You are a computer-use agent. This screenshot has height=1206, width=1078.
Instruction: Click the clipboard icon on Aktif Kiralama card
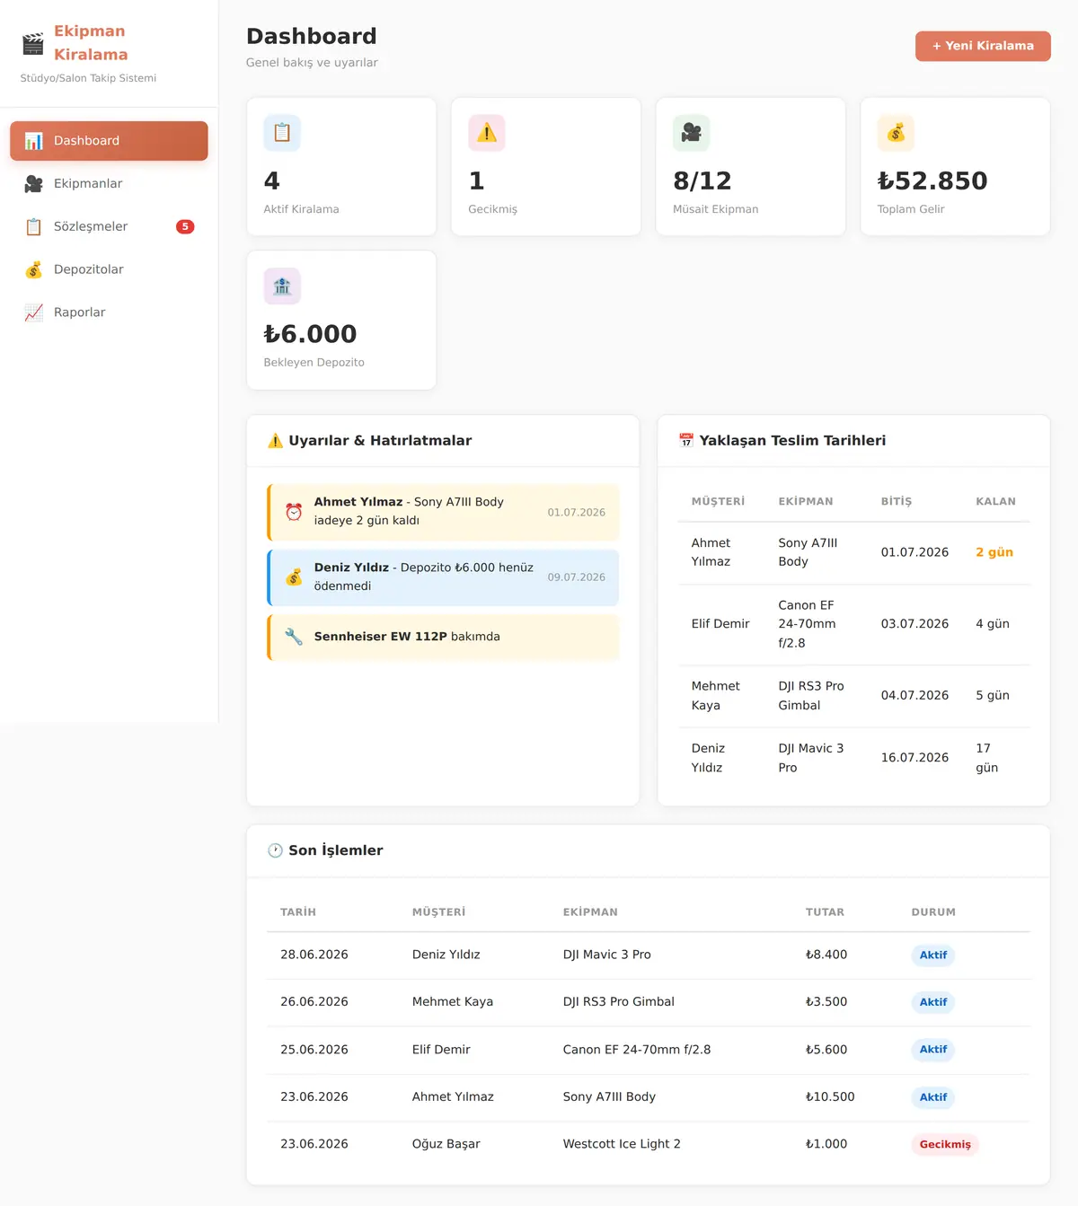(282, 133)
